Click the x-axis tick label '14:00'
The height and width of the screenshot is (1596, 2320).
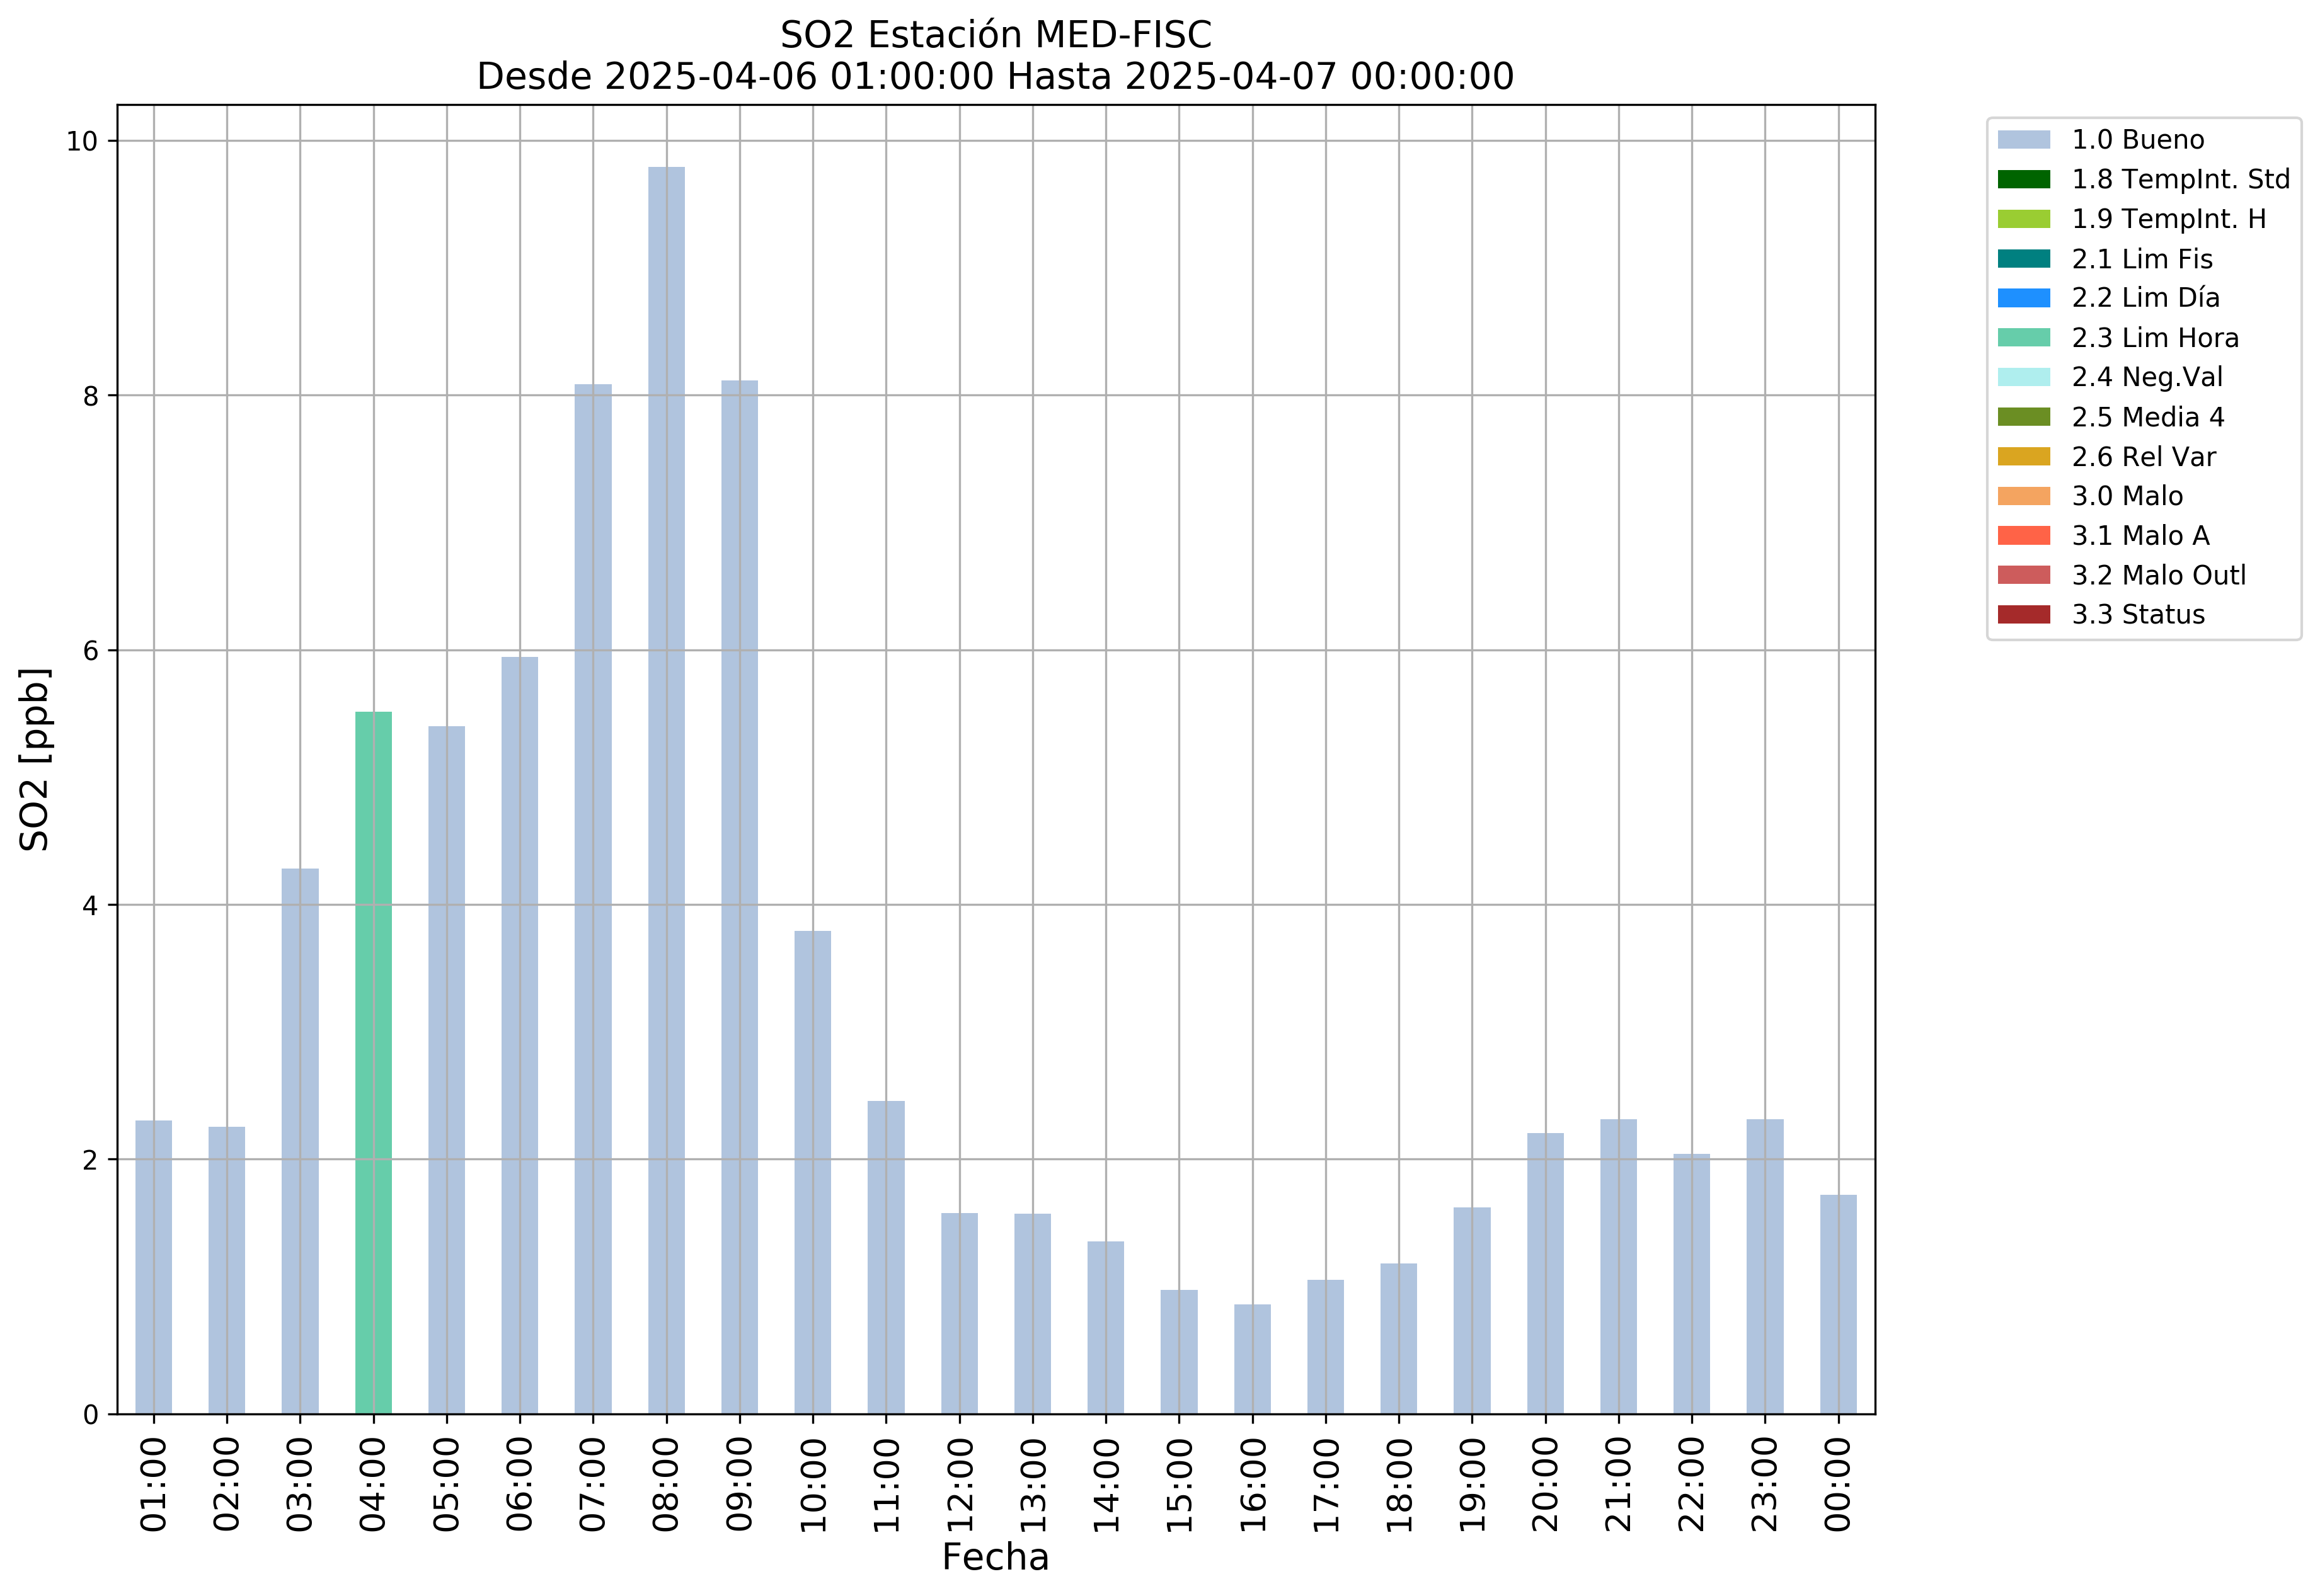pos(1106,1484)
